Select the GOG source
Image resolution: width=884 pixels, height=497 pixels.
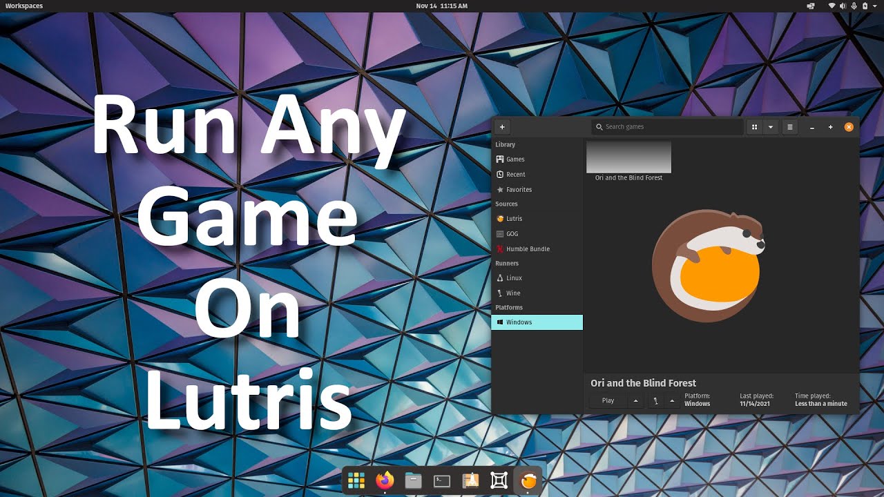[512, 234]
